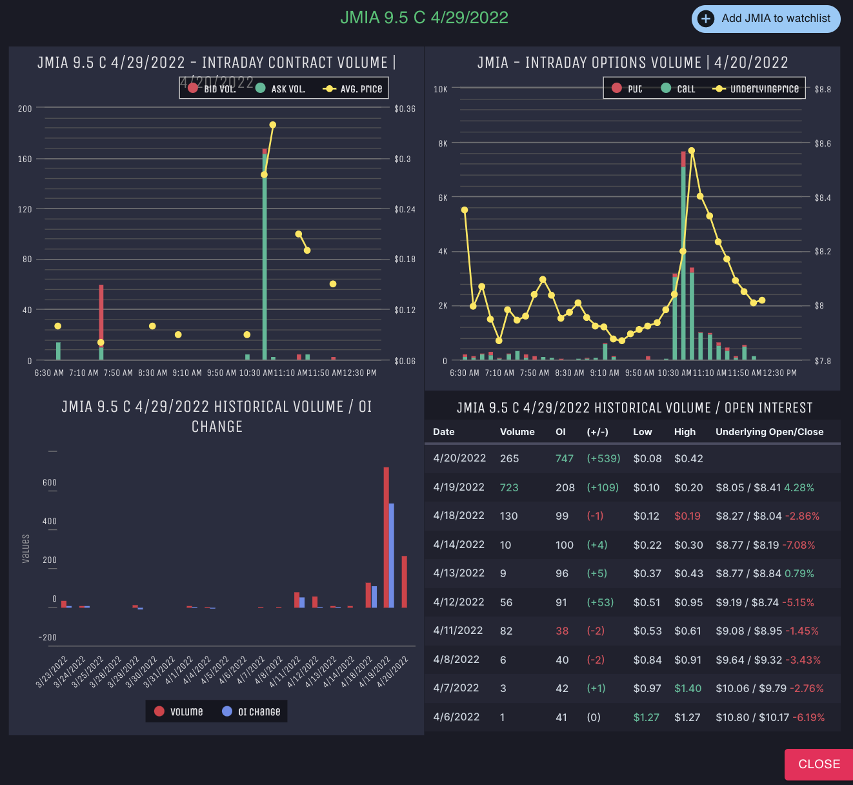Select the 747 open interest value
The image size is (853, 785).
coord(565,458)
